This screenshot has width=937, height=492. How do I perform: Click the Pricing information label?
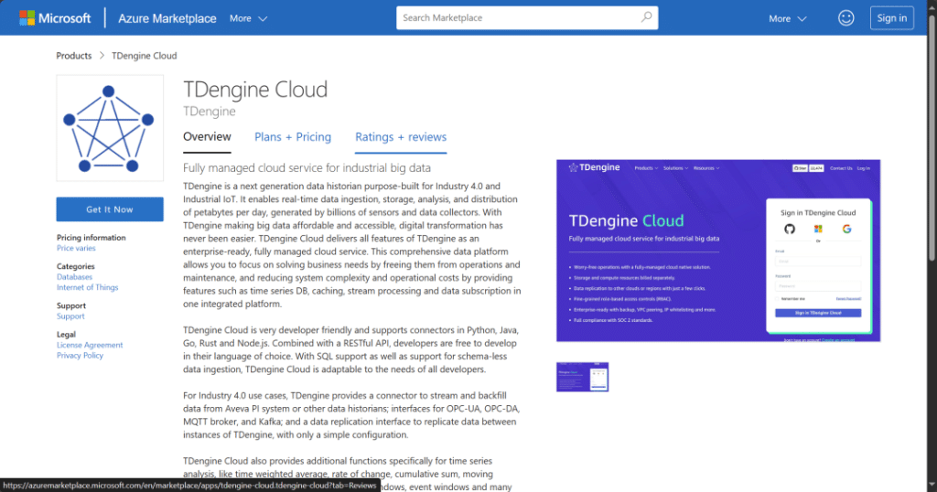(x=92, y=238)
